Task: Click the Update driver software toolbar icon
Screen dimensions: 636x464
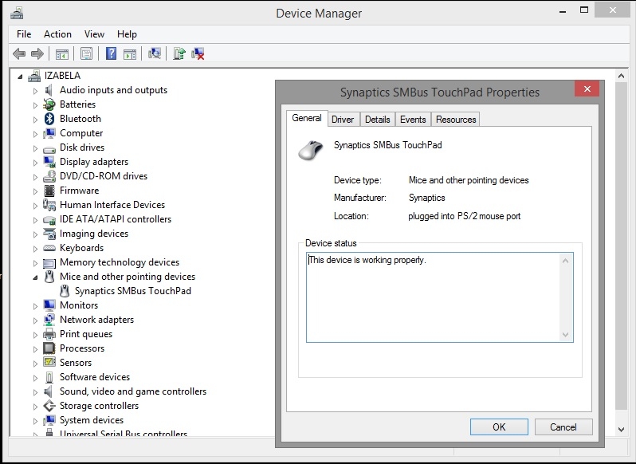Action: coord(179,53)
